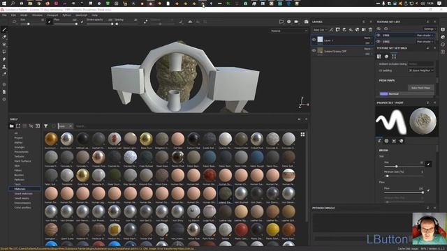Open Layer 1 opacity dropdown
This screenshot has width=447, height=251.
[x=368, y=43]
